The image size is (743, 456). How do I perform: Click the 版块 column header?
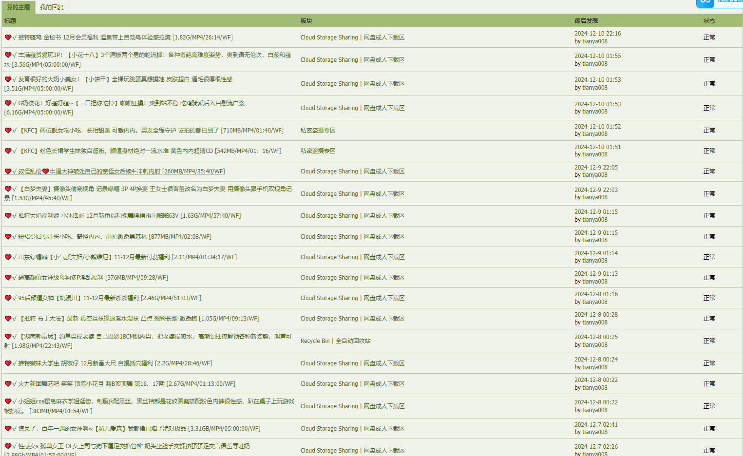point(306,21)
